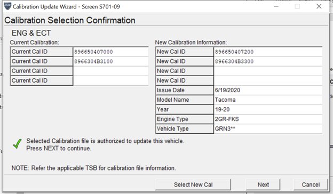
Task: Click the model name value Tacoma
Action: coord(225,100)
